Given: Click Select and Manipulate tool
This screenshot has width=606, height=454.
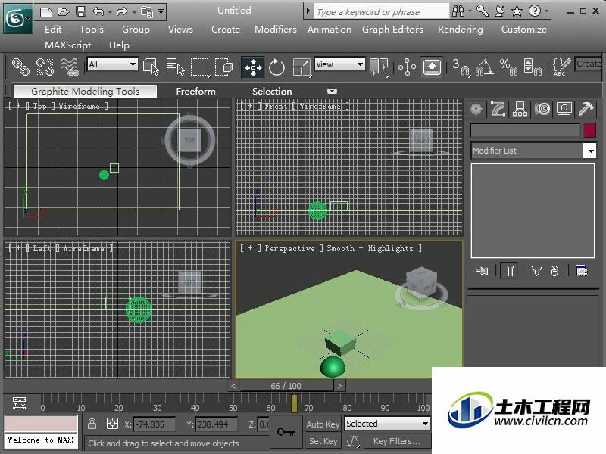Looking at the screenshot, I should click(407, 67).
